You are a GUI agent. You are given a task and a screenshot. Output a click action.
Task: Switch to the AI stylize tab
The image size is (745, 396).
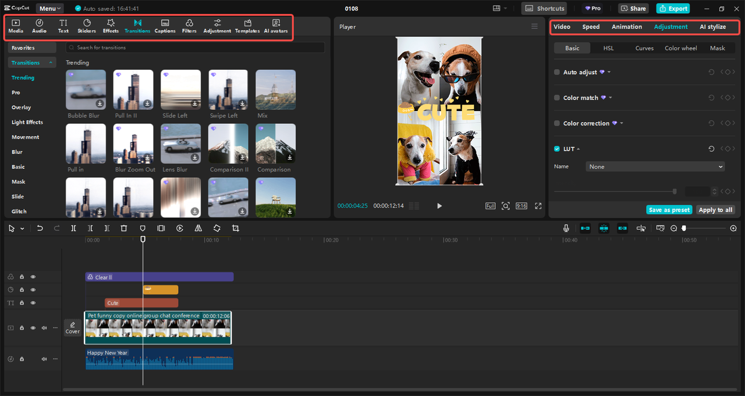pyautogui.click(x=712, y=27)
